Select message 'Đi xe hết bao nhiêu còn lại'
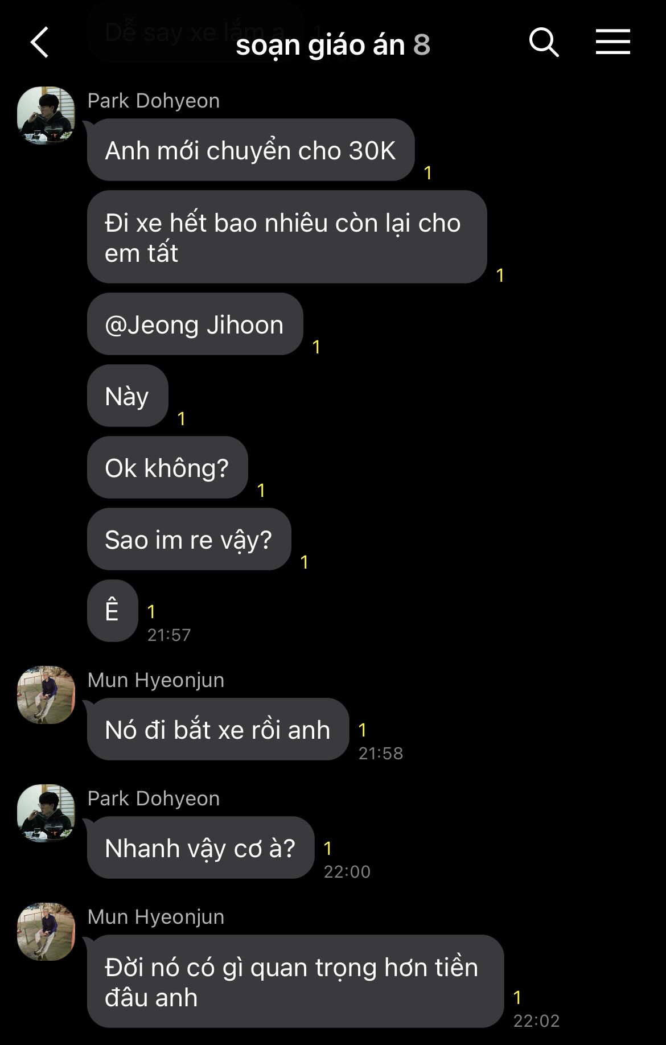This screenshot has width=666, height=1045. pos(287,237)
